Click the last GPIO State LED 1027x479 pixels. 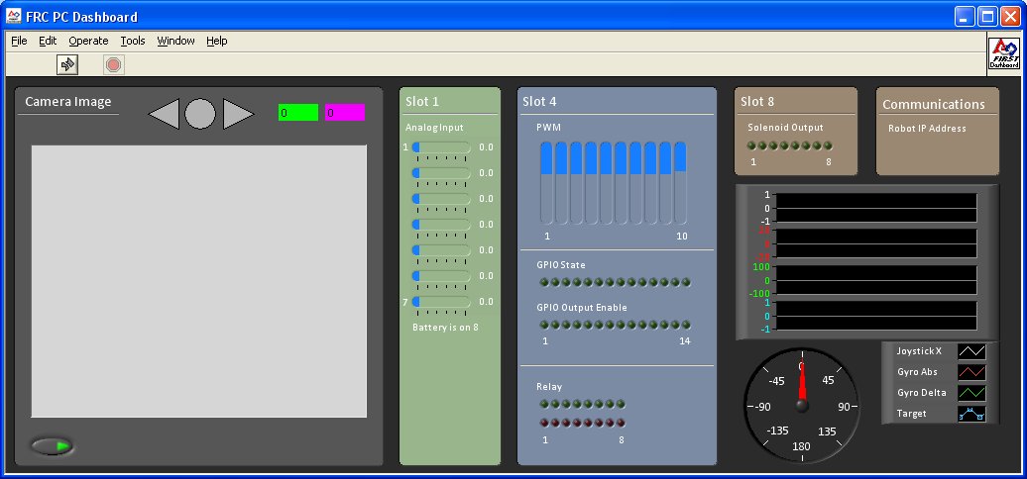tap(686, 282)
